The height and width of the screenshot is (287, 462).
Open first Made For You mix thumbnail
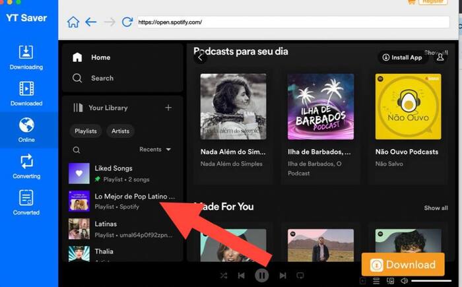tap(234, 245)
